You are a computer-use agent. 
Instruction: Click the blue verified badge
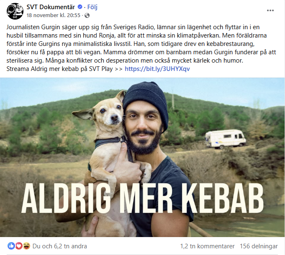80,7
